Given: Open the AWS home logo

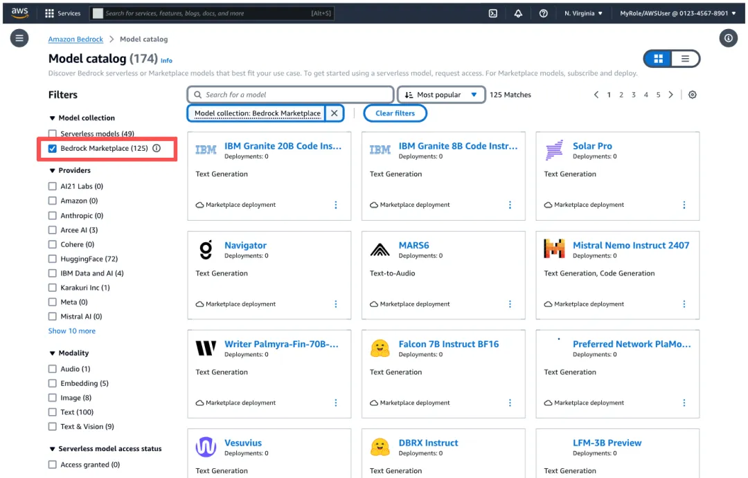Looking at the screenshot, I should pos(19,13).
